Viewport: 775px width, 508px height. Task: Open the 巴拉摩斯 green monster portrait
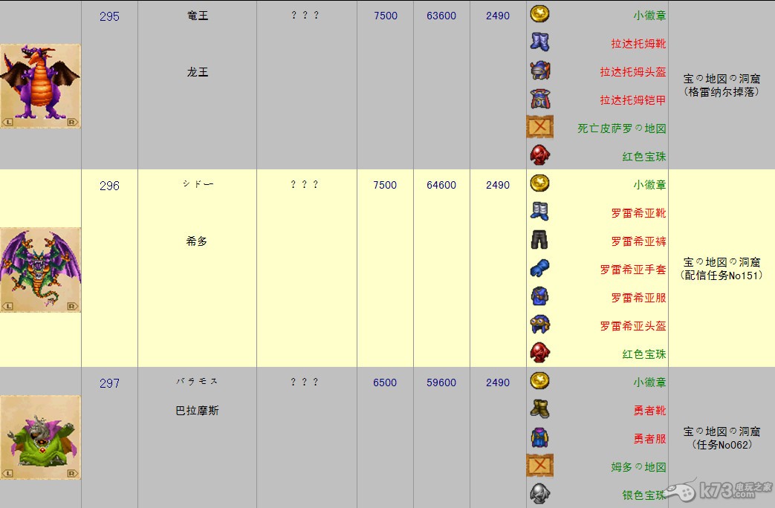coord(41,438)
